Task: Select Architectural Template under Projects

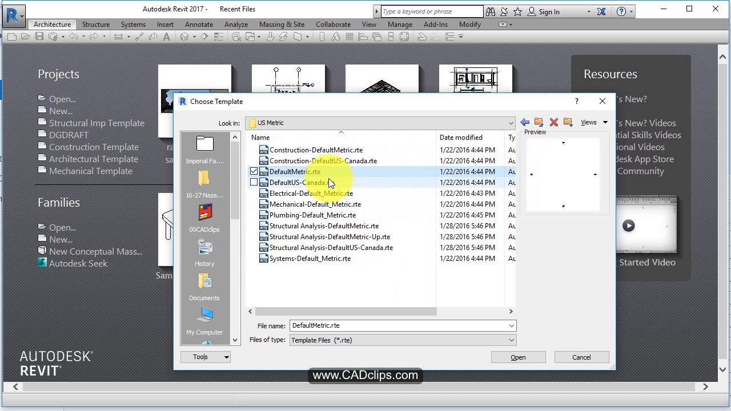Action: coord(93,159)
